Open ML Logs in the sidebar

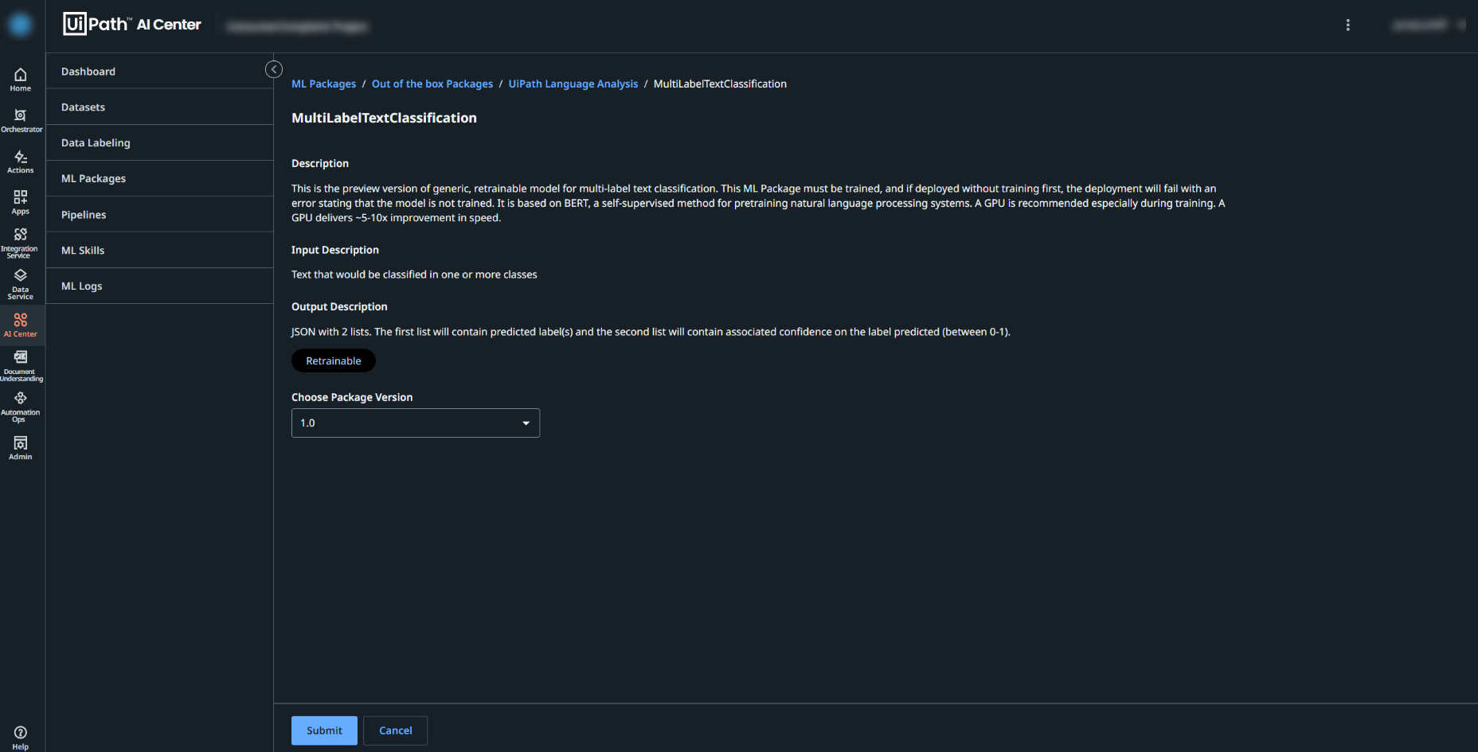pos(159,286)
